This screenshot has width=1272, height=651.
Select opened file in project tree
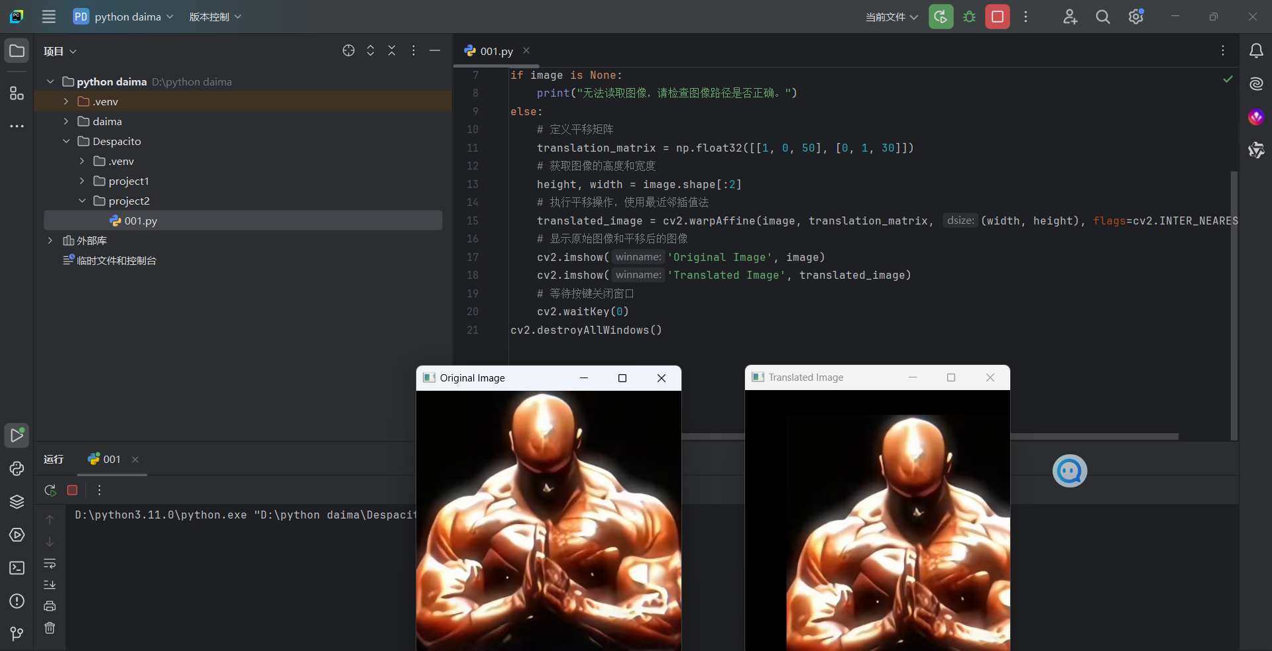(x=349, y=50)
